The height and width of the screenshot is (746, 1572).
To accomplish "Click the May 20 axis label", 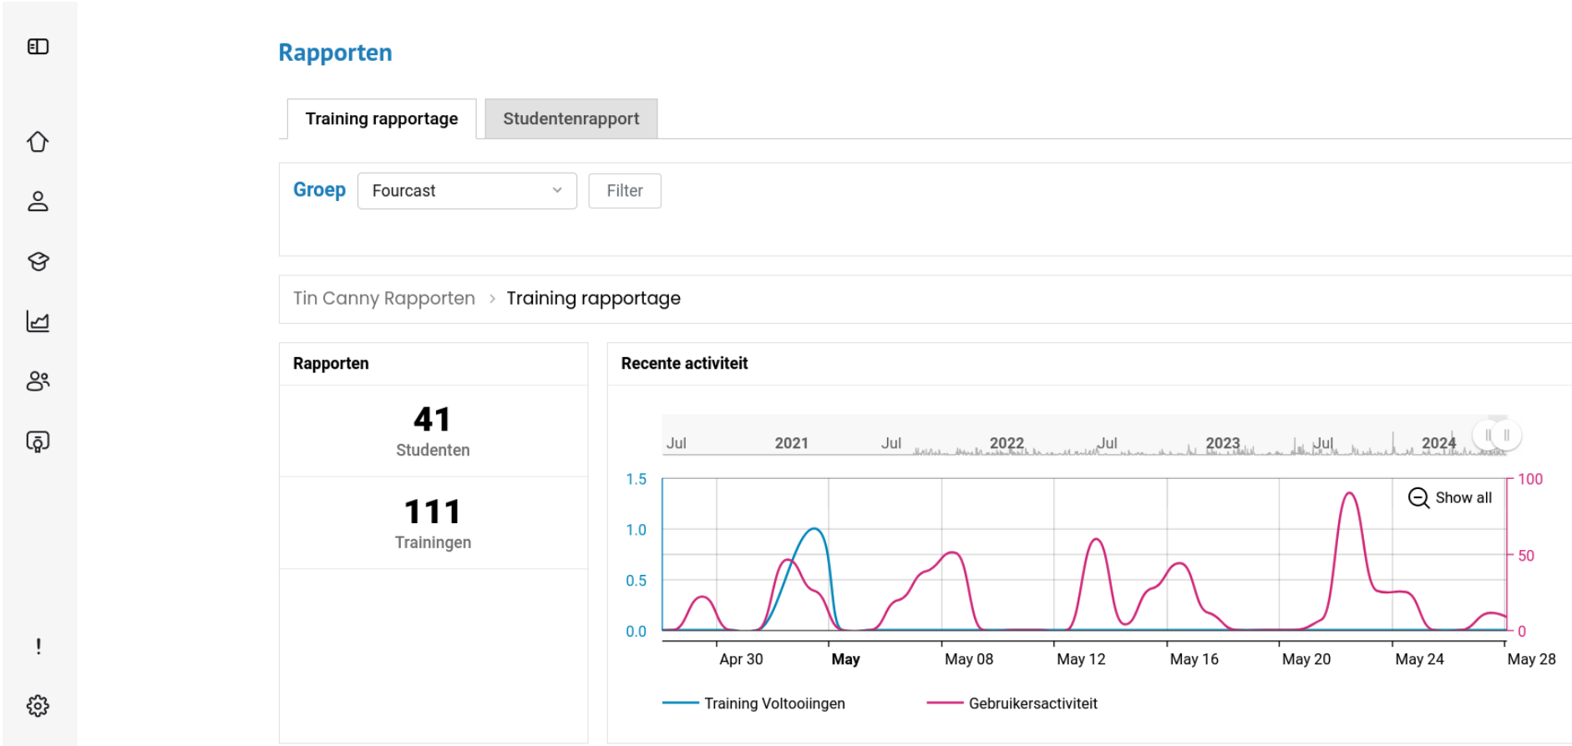I will [1306, 659].
